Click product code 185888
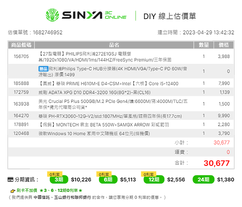This screenshot has width=242, height=207. click(21, 83)
